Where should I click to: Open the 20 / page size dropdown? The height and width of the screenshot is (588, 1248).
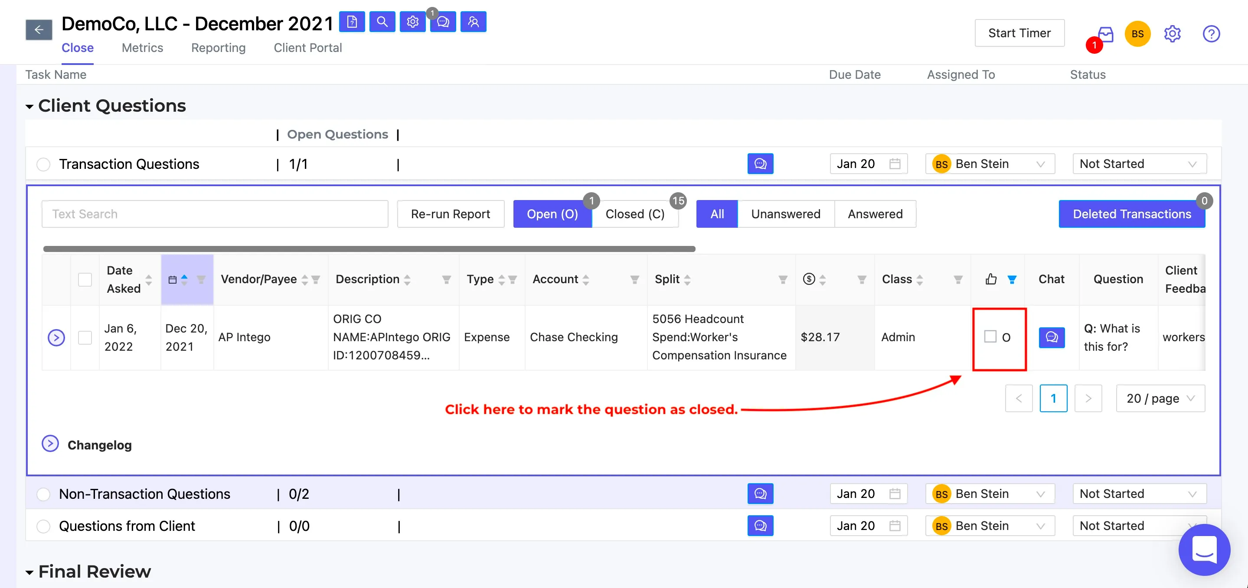click(x=1160, y=398)
